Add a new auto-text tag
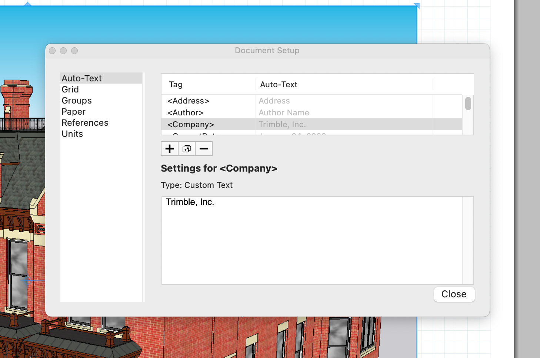This screenshot has width=540, height=358. 169,149
